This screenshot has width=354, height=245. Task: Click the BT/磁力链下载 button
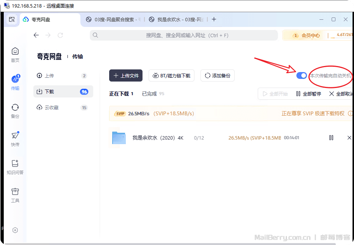pos(172,75)
